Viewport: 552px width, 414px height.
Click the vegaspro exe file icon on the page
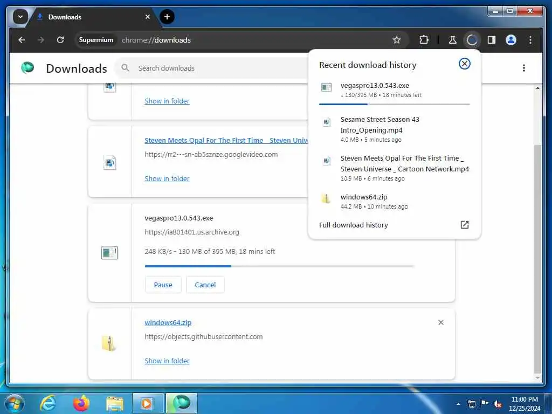pos(109,252)
